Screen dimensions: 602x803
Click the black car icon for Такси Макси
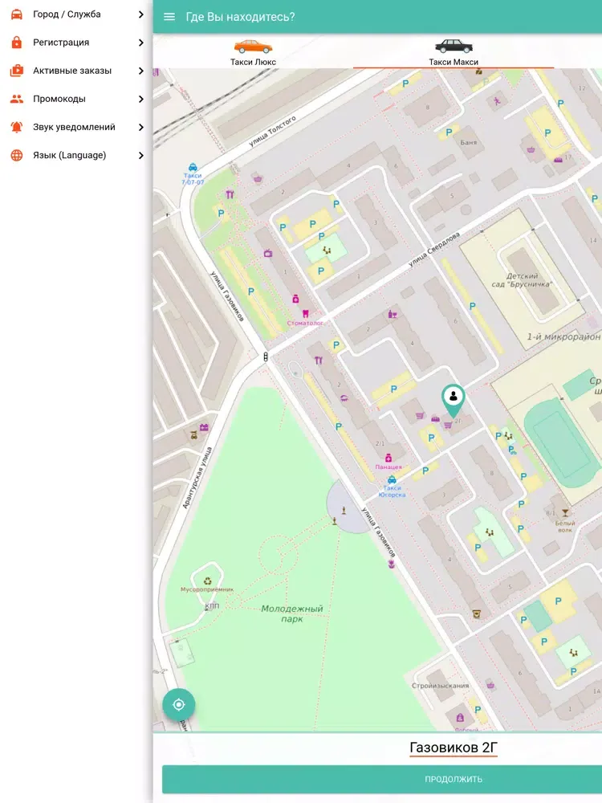(454, 46)
